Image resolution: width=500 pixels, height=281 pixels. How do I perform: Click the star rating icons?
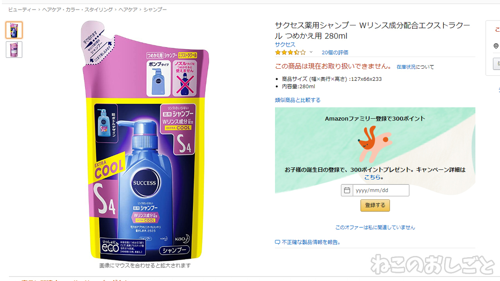(290, 52)
